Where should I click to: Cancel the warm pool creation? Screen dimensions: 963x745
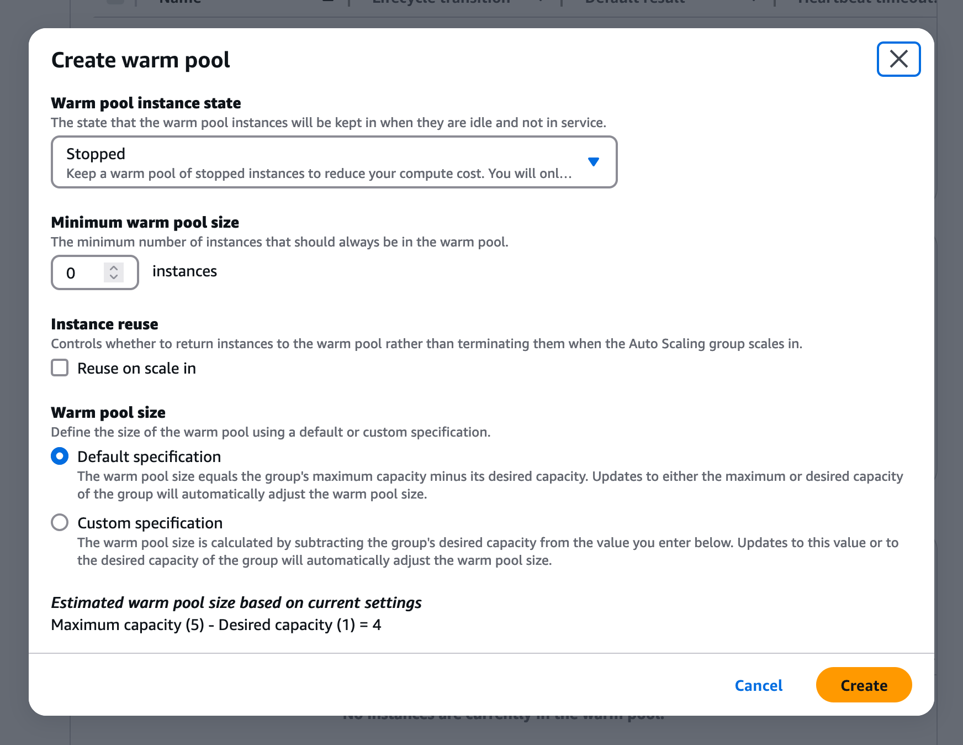pos(758,685)
